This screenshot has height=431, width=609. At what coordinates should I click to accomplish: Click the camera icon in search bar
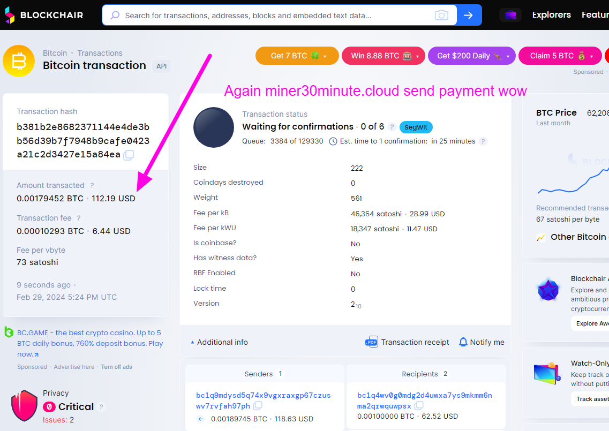[441, 15]
